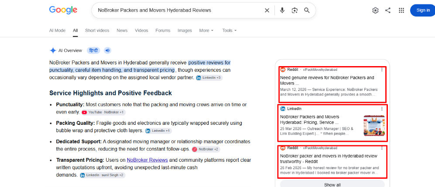This screenshot has height=187, width=435.
Task: Open the Google logo homepage
Action: tap(63, 10)
